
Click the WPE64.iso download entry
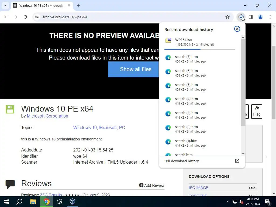pos(200,43)
